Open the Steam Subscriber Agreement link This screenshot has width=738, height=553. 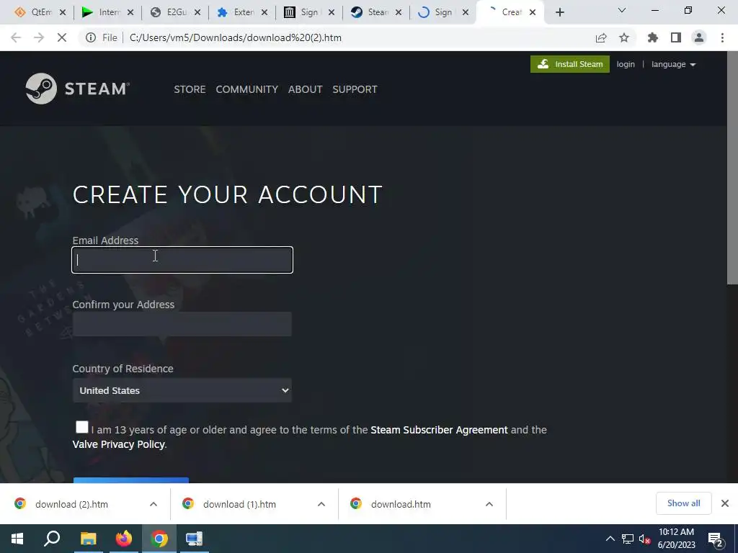point(439,430)
